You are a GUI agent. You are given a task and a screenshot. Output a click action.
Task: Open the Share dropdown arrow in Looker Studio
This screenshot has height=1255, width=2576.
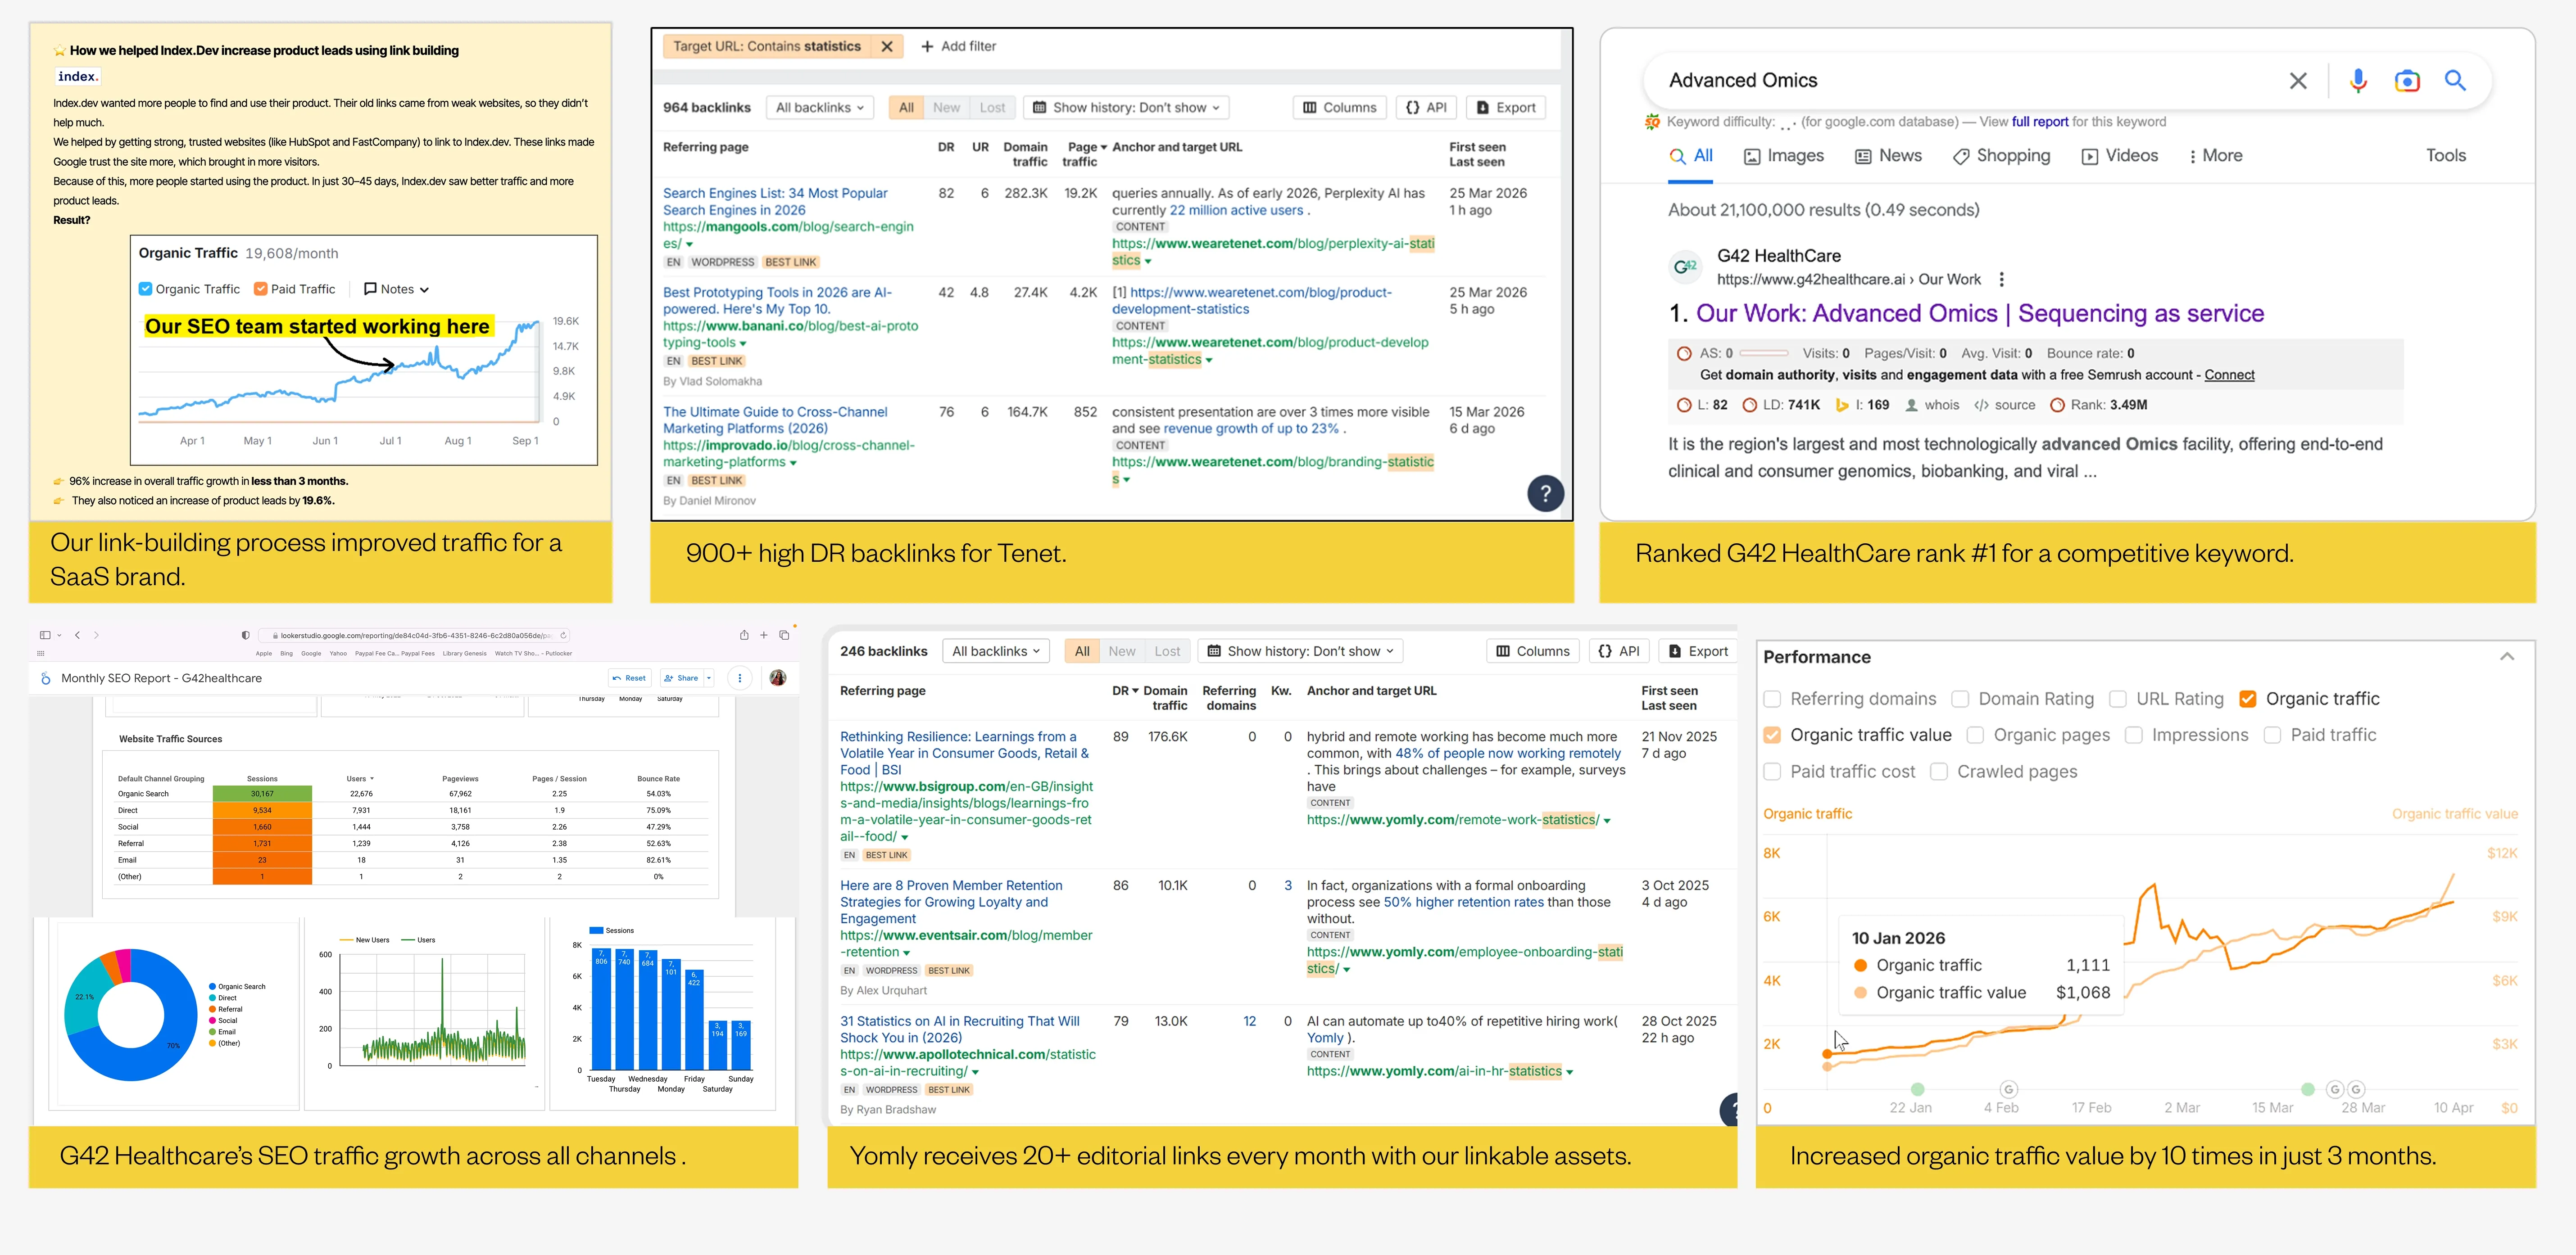pos(709,677)
